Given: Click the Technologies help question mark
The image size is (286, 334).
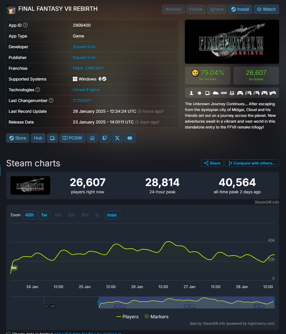Looking at the screenshot, I should [38, 90].
